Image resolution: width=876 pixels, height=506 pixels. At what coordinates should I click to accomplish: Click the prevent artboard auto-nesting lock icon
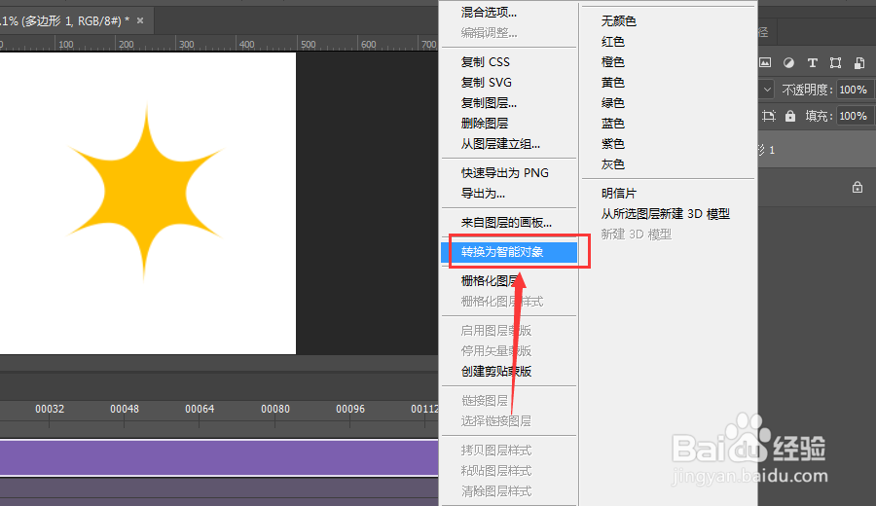(769, 116)
